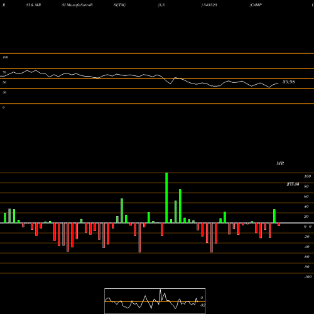The width and height of the screenshot is (314, 314).
Task: Click the CAMP header label
Action: (x=256, y=5)
